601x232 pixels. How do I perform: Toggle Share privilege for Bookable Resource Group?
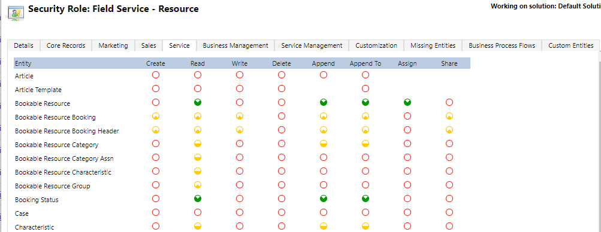(449, 185)
